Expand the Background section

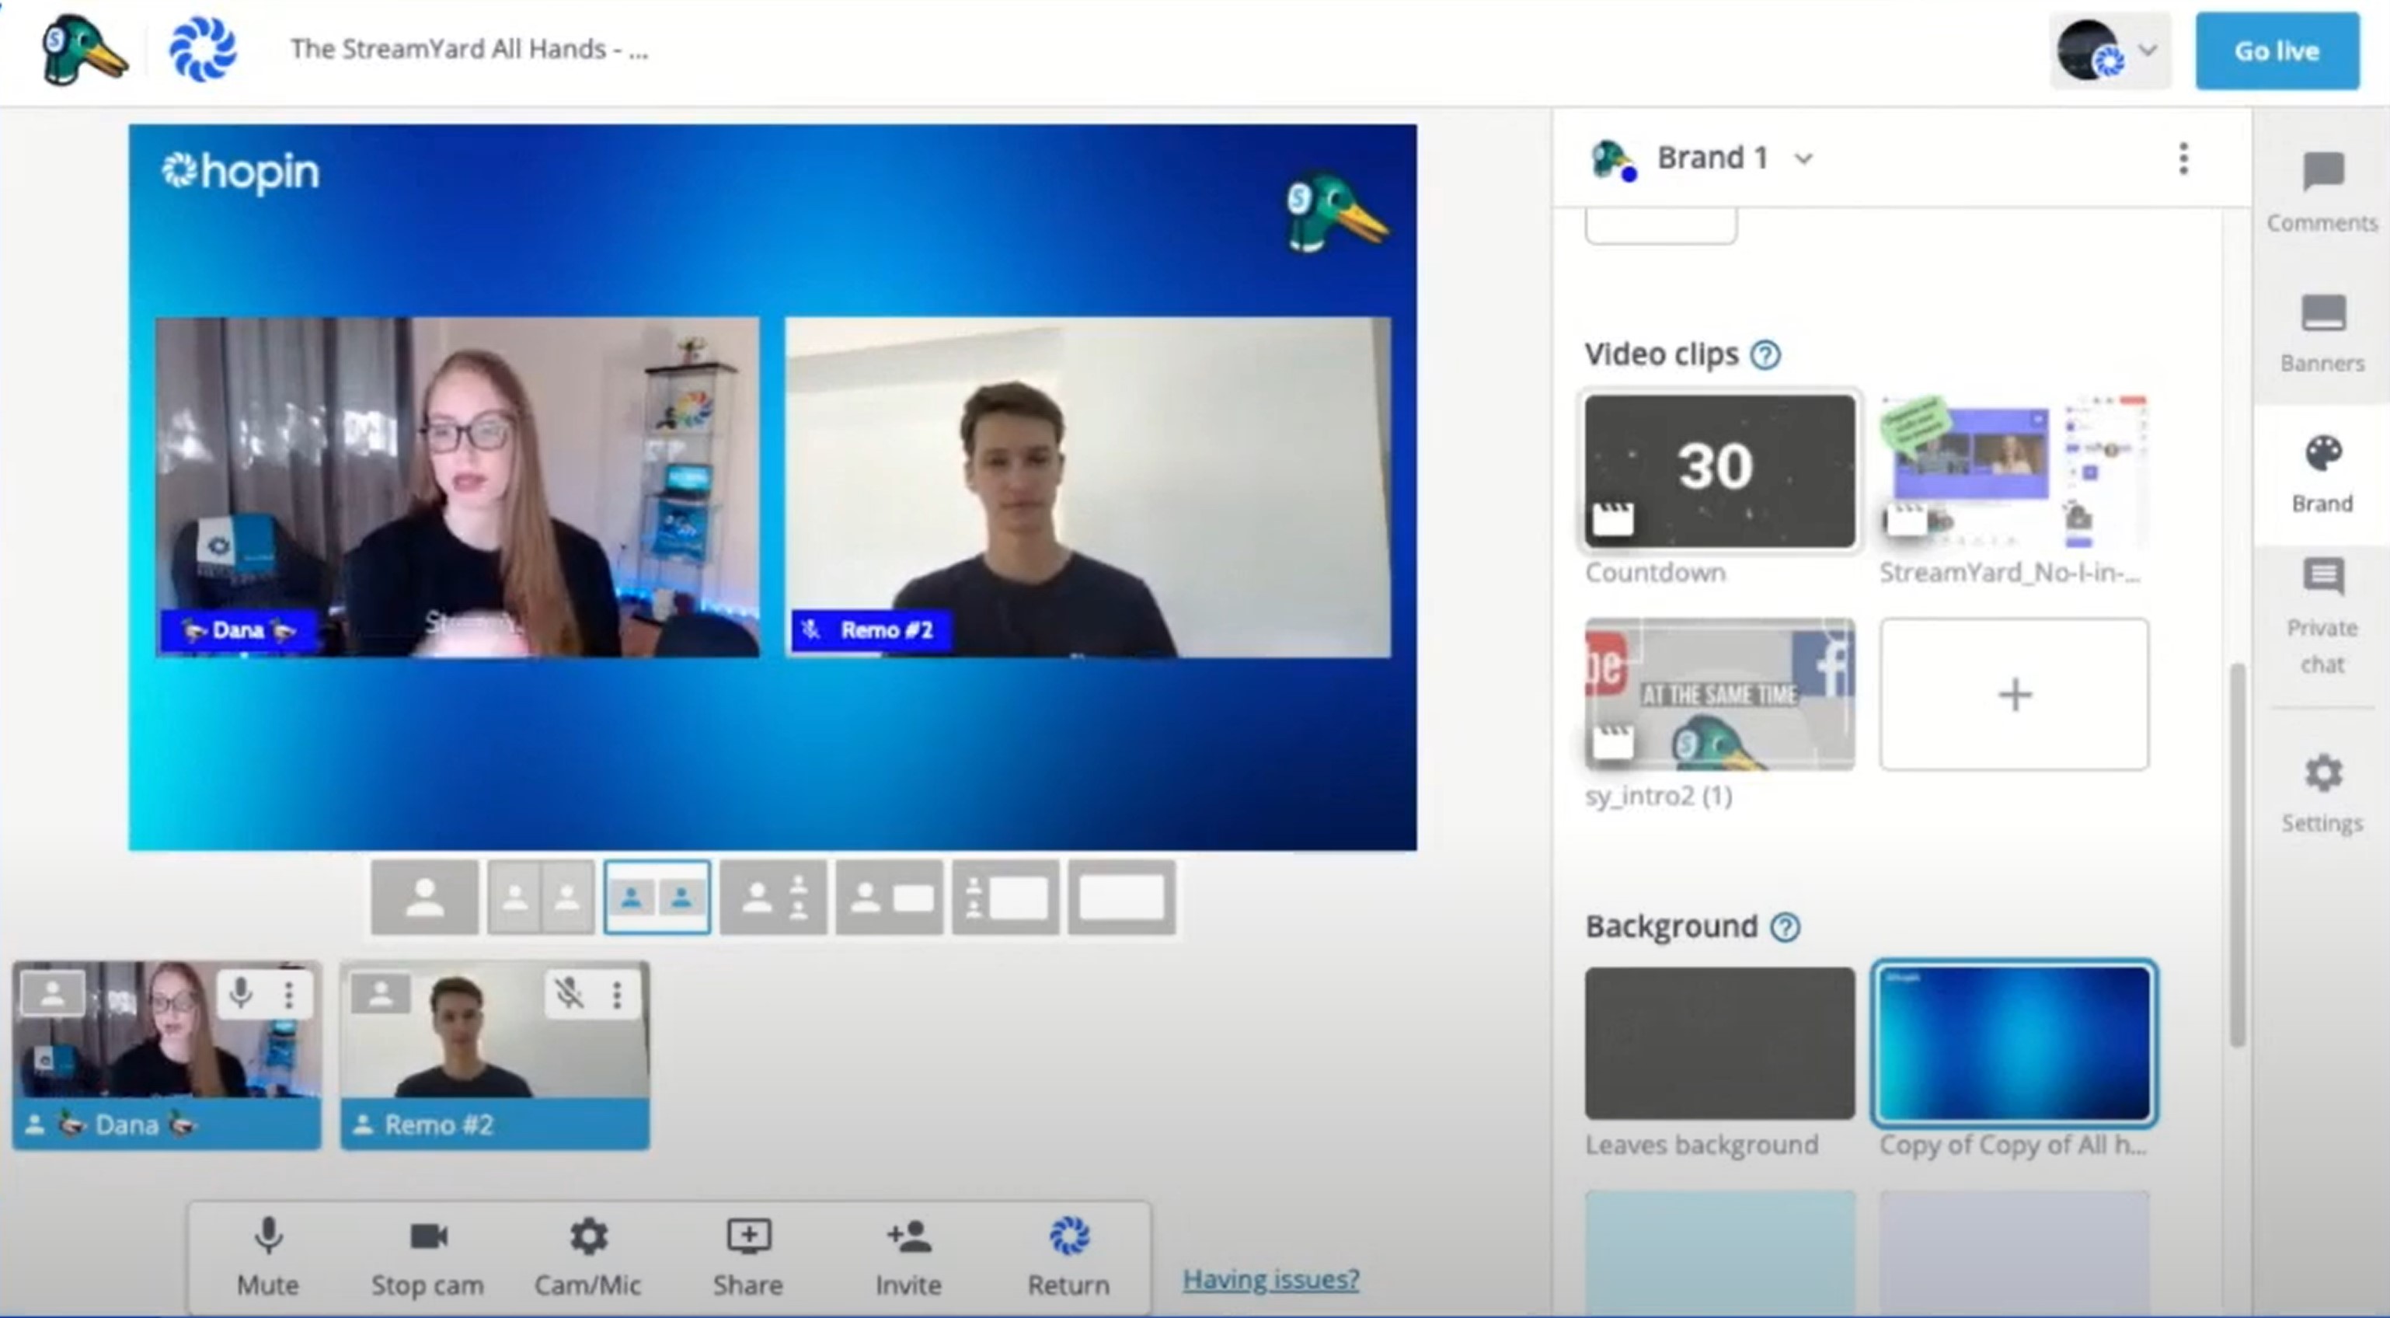coord(1670,926)
